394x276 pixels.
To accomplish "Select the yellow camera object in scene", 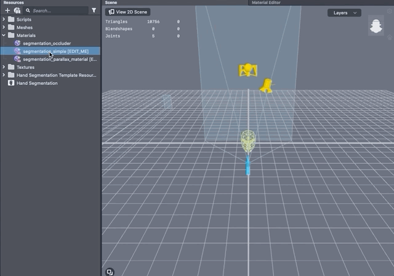I will 247,70.
